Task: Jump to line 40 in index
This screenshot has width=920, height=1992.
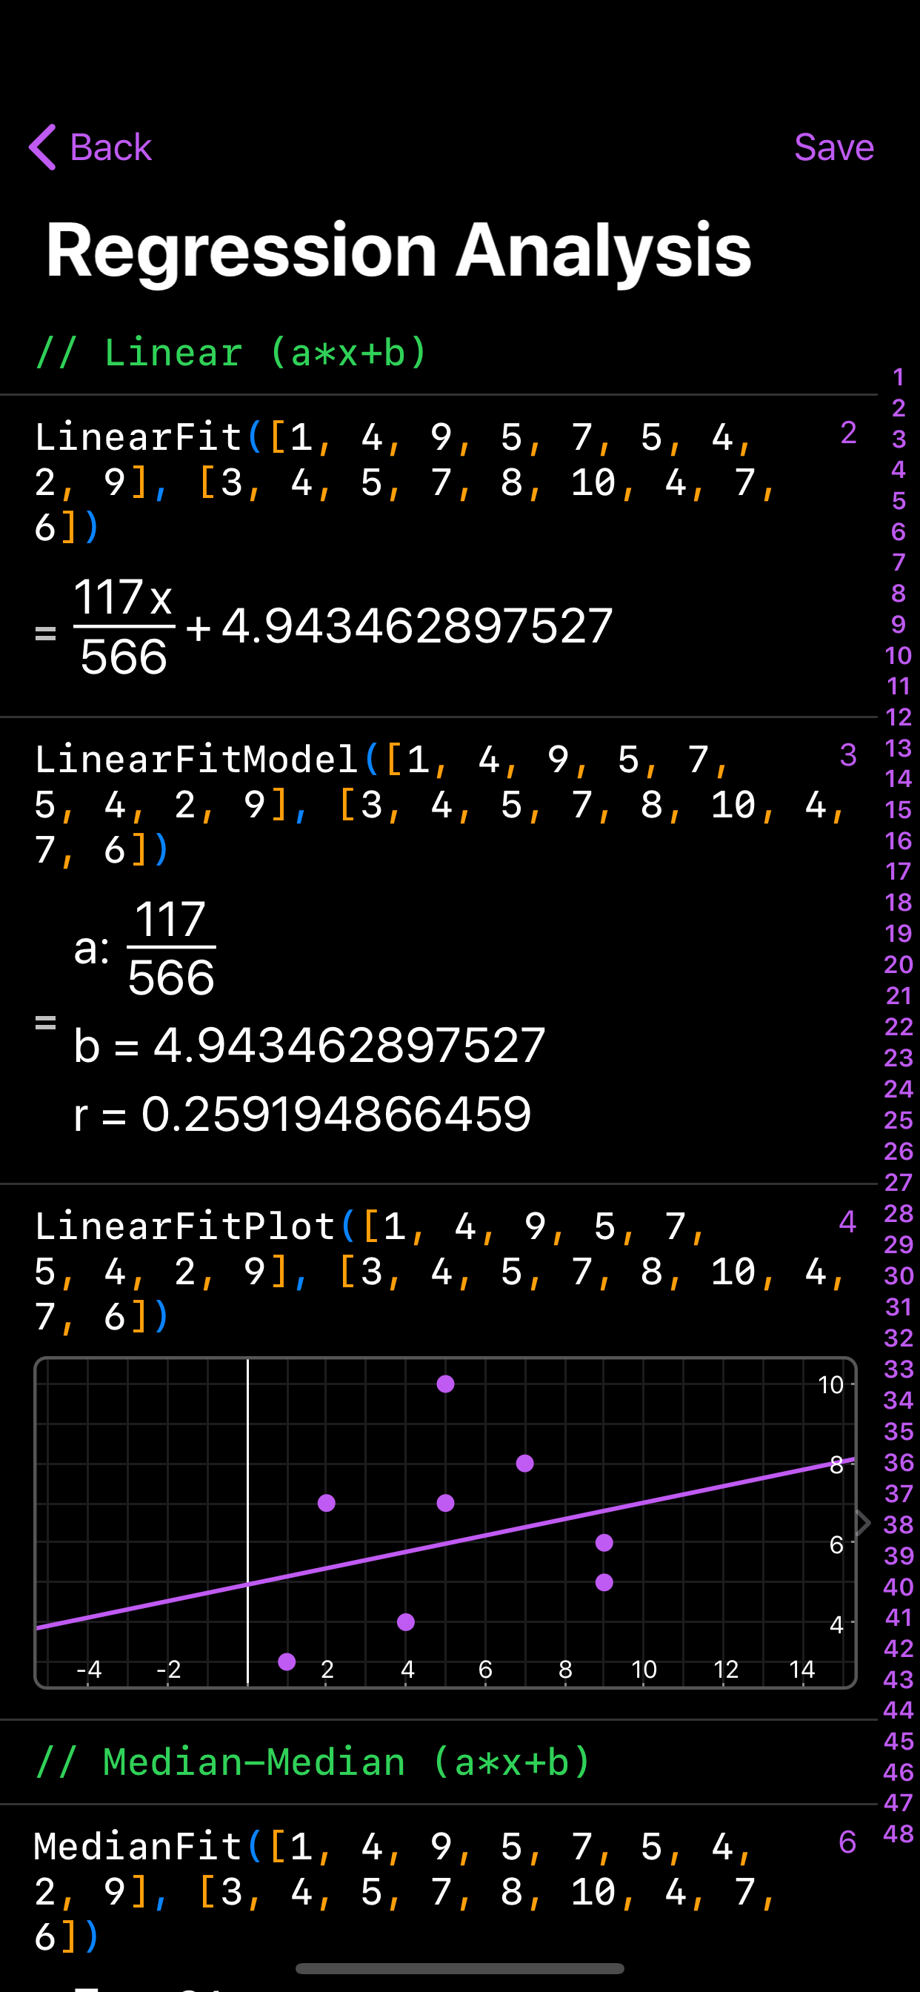Action: pyautogui.click(x=899, y=1586)
